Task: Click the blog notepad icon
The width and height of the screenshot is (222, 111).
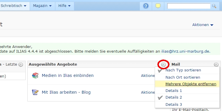Action: [35, 92]
